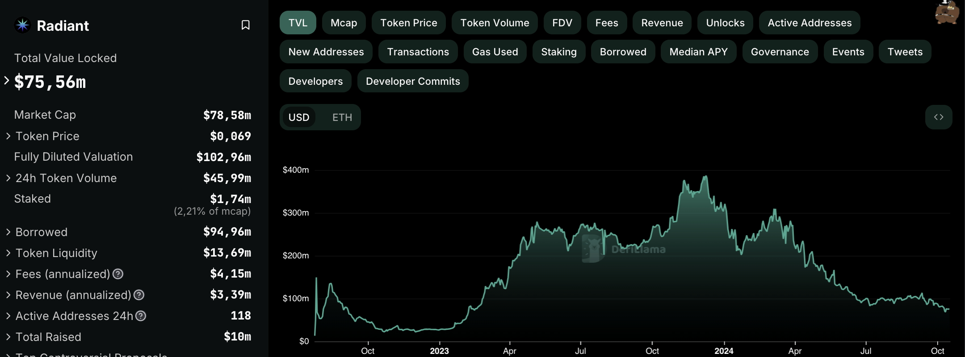Viewport: 965px width, 357px height.
Task: Expand Fees (annualized) details
Action: pos(8,274)
